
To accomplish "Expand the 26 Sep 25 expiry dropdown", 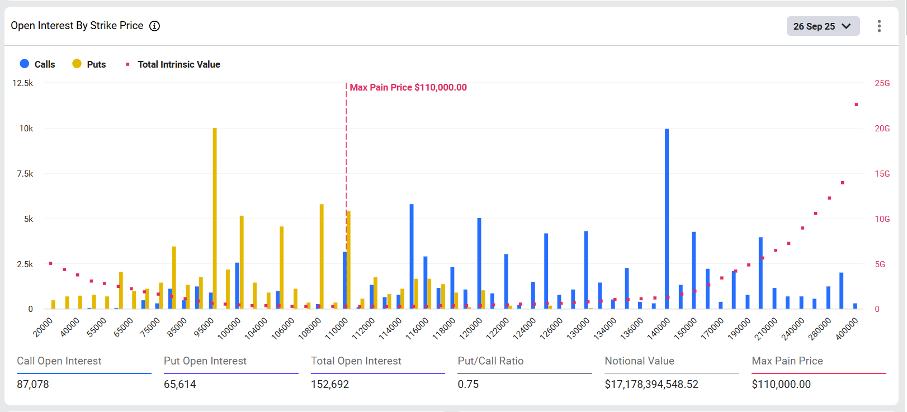I will [814, 26].
